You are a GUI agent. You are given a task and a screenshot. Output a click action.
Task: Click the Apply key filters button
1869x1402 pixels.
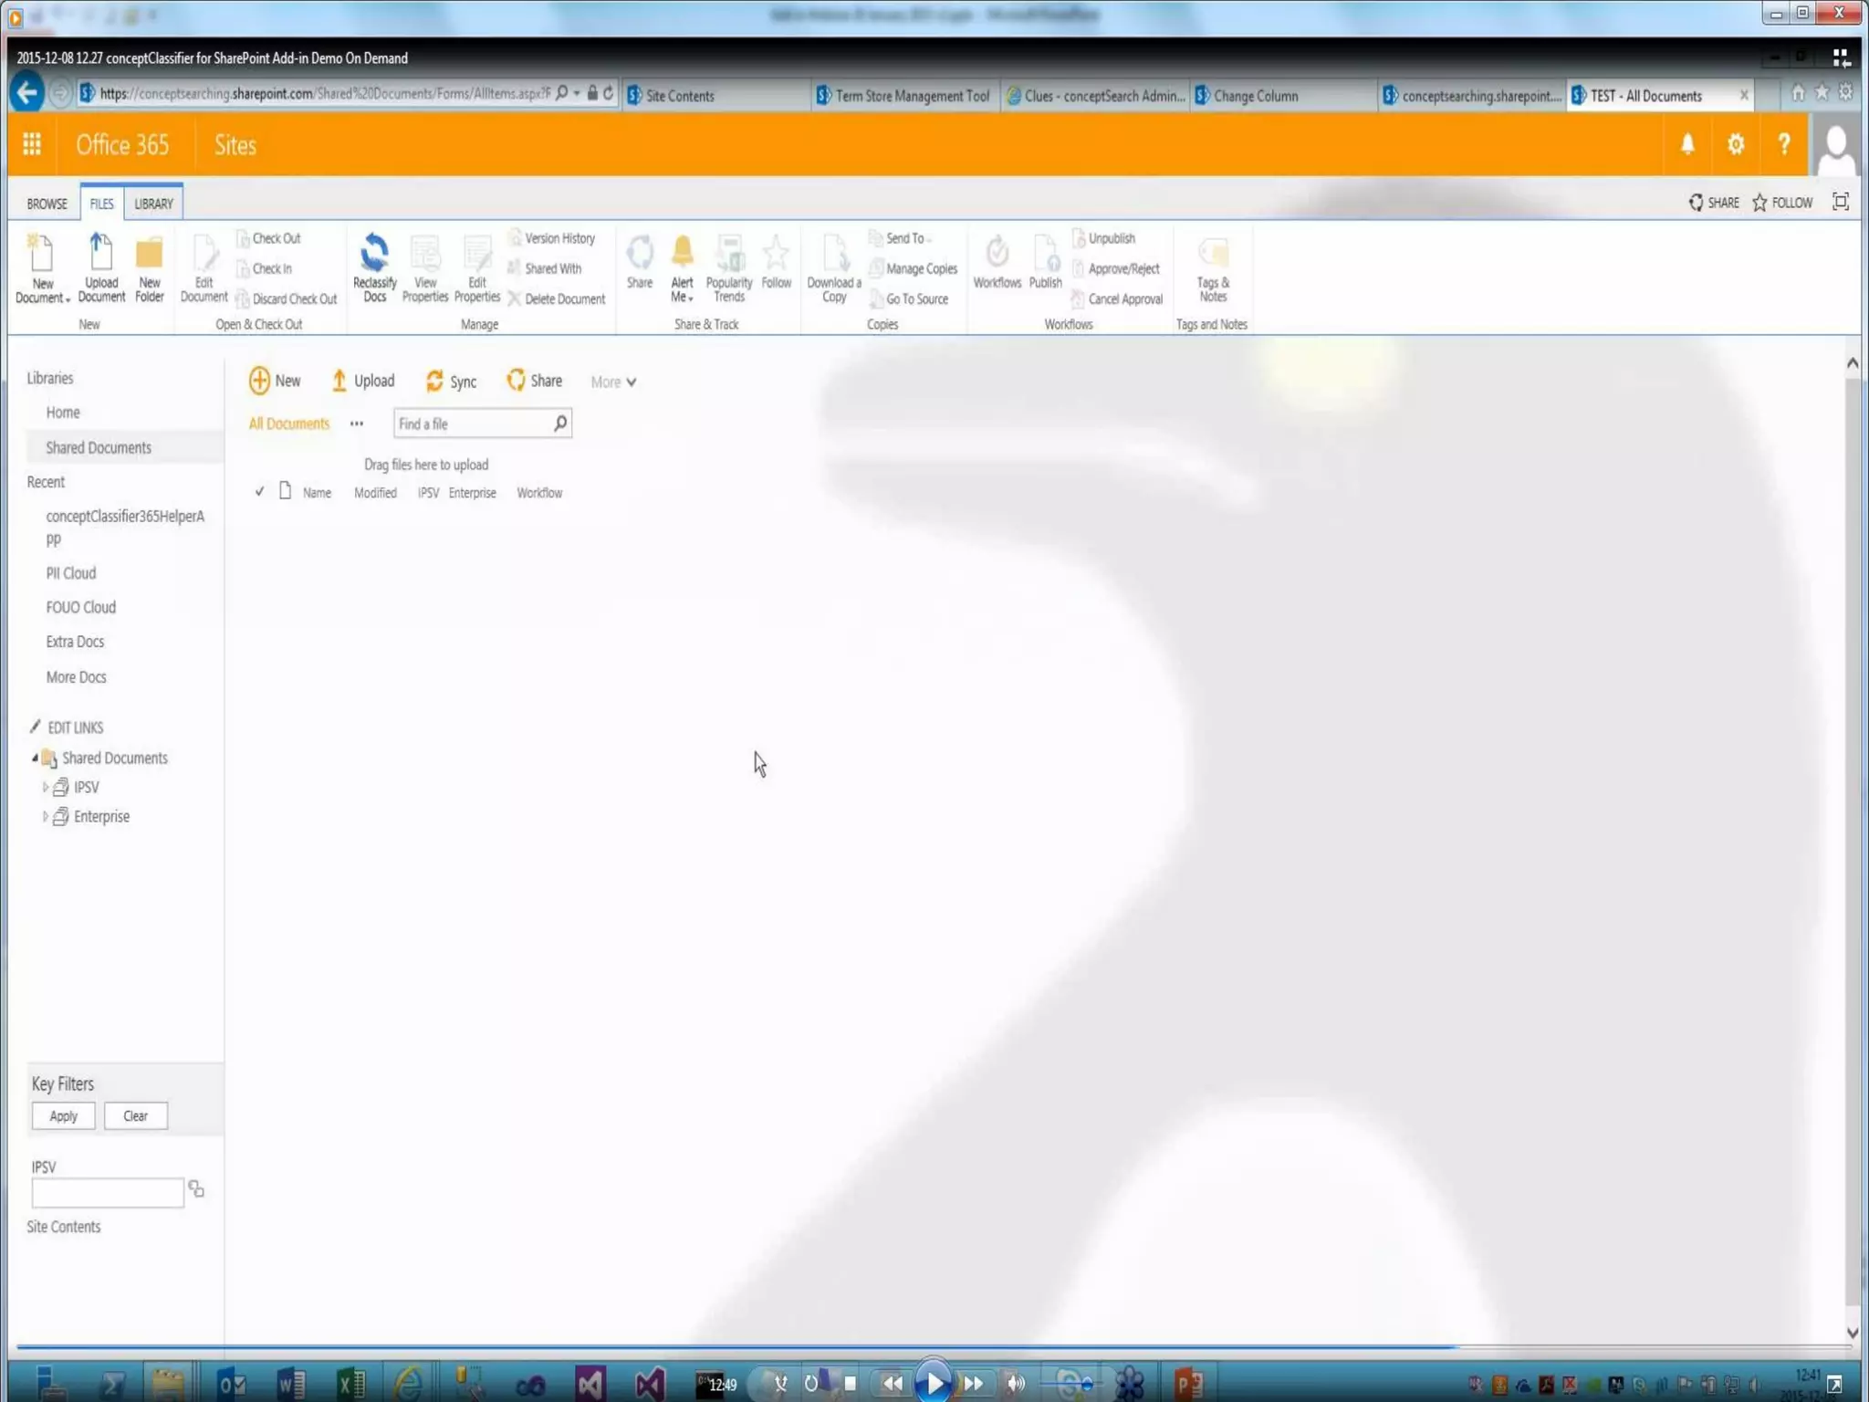[63, 1115]
